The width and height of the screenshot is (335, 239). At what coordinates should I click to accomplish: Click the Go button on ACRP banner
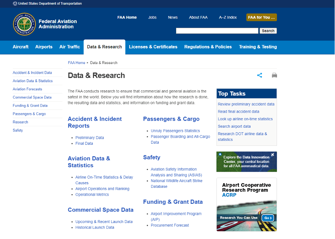(x=268, y=218)
